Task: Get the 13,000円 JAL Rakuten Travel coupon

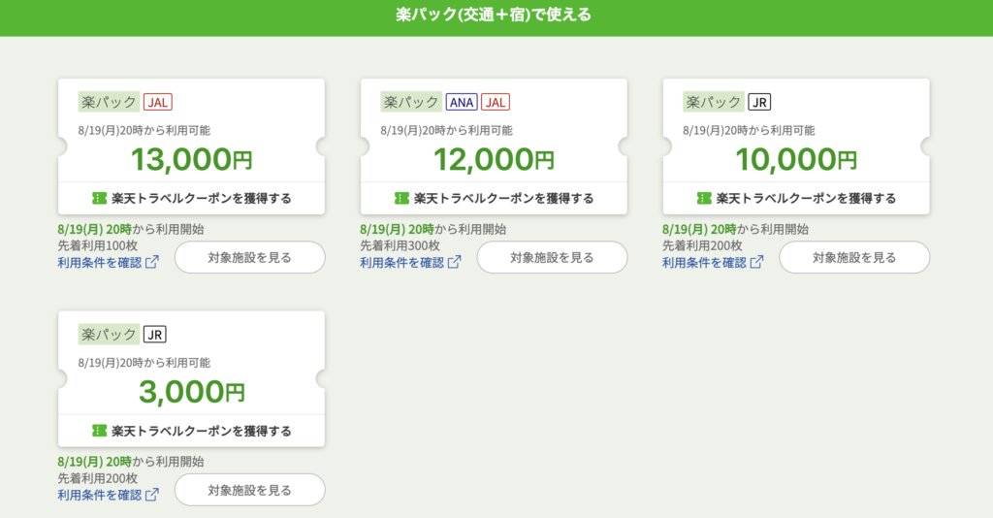Action: pos(191,198)
